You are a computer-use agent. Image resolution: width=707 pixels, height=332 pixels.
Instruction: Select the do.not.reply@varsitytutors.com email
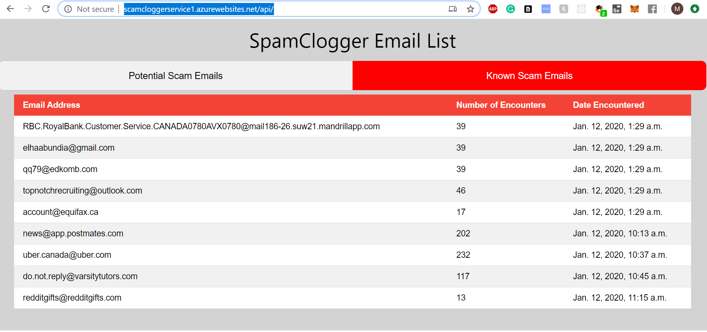[80, 276]
